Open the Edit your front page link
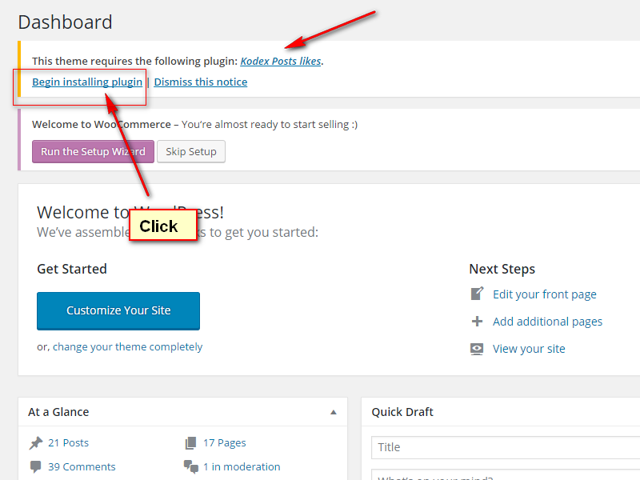Image resolution: width=640 pixels, height=480 pixels. click(x=545, y=294)
